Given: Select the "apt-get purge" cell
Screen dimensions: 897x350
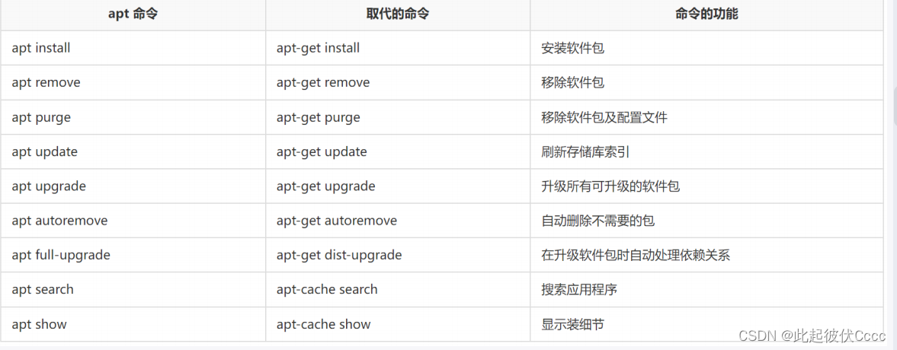Looking at the screenshot, I should [319, 117].
